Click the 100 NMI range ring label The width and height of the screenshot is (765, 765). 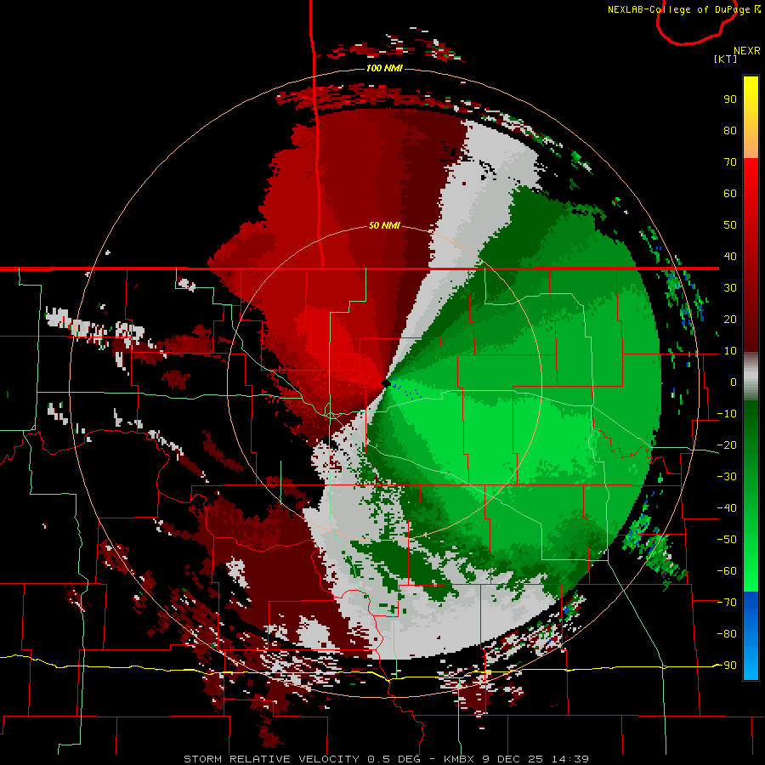tap(384, 68)
